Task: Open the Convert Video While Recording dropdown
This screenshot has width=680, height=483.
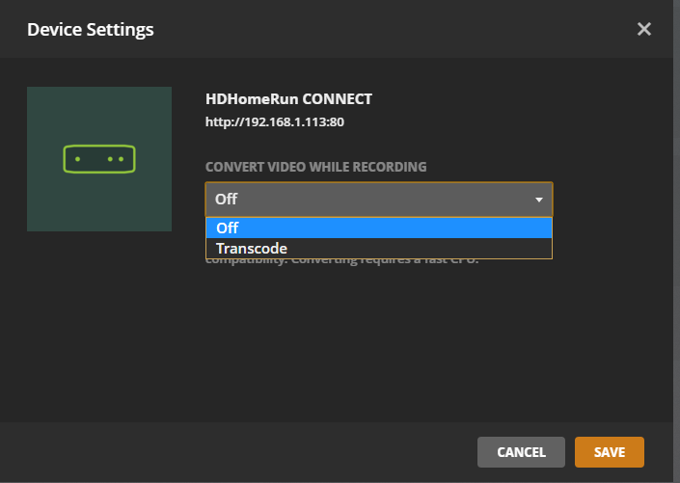Action: coord(379,200)
